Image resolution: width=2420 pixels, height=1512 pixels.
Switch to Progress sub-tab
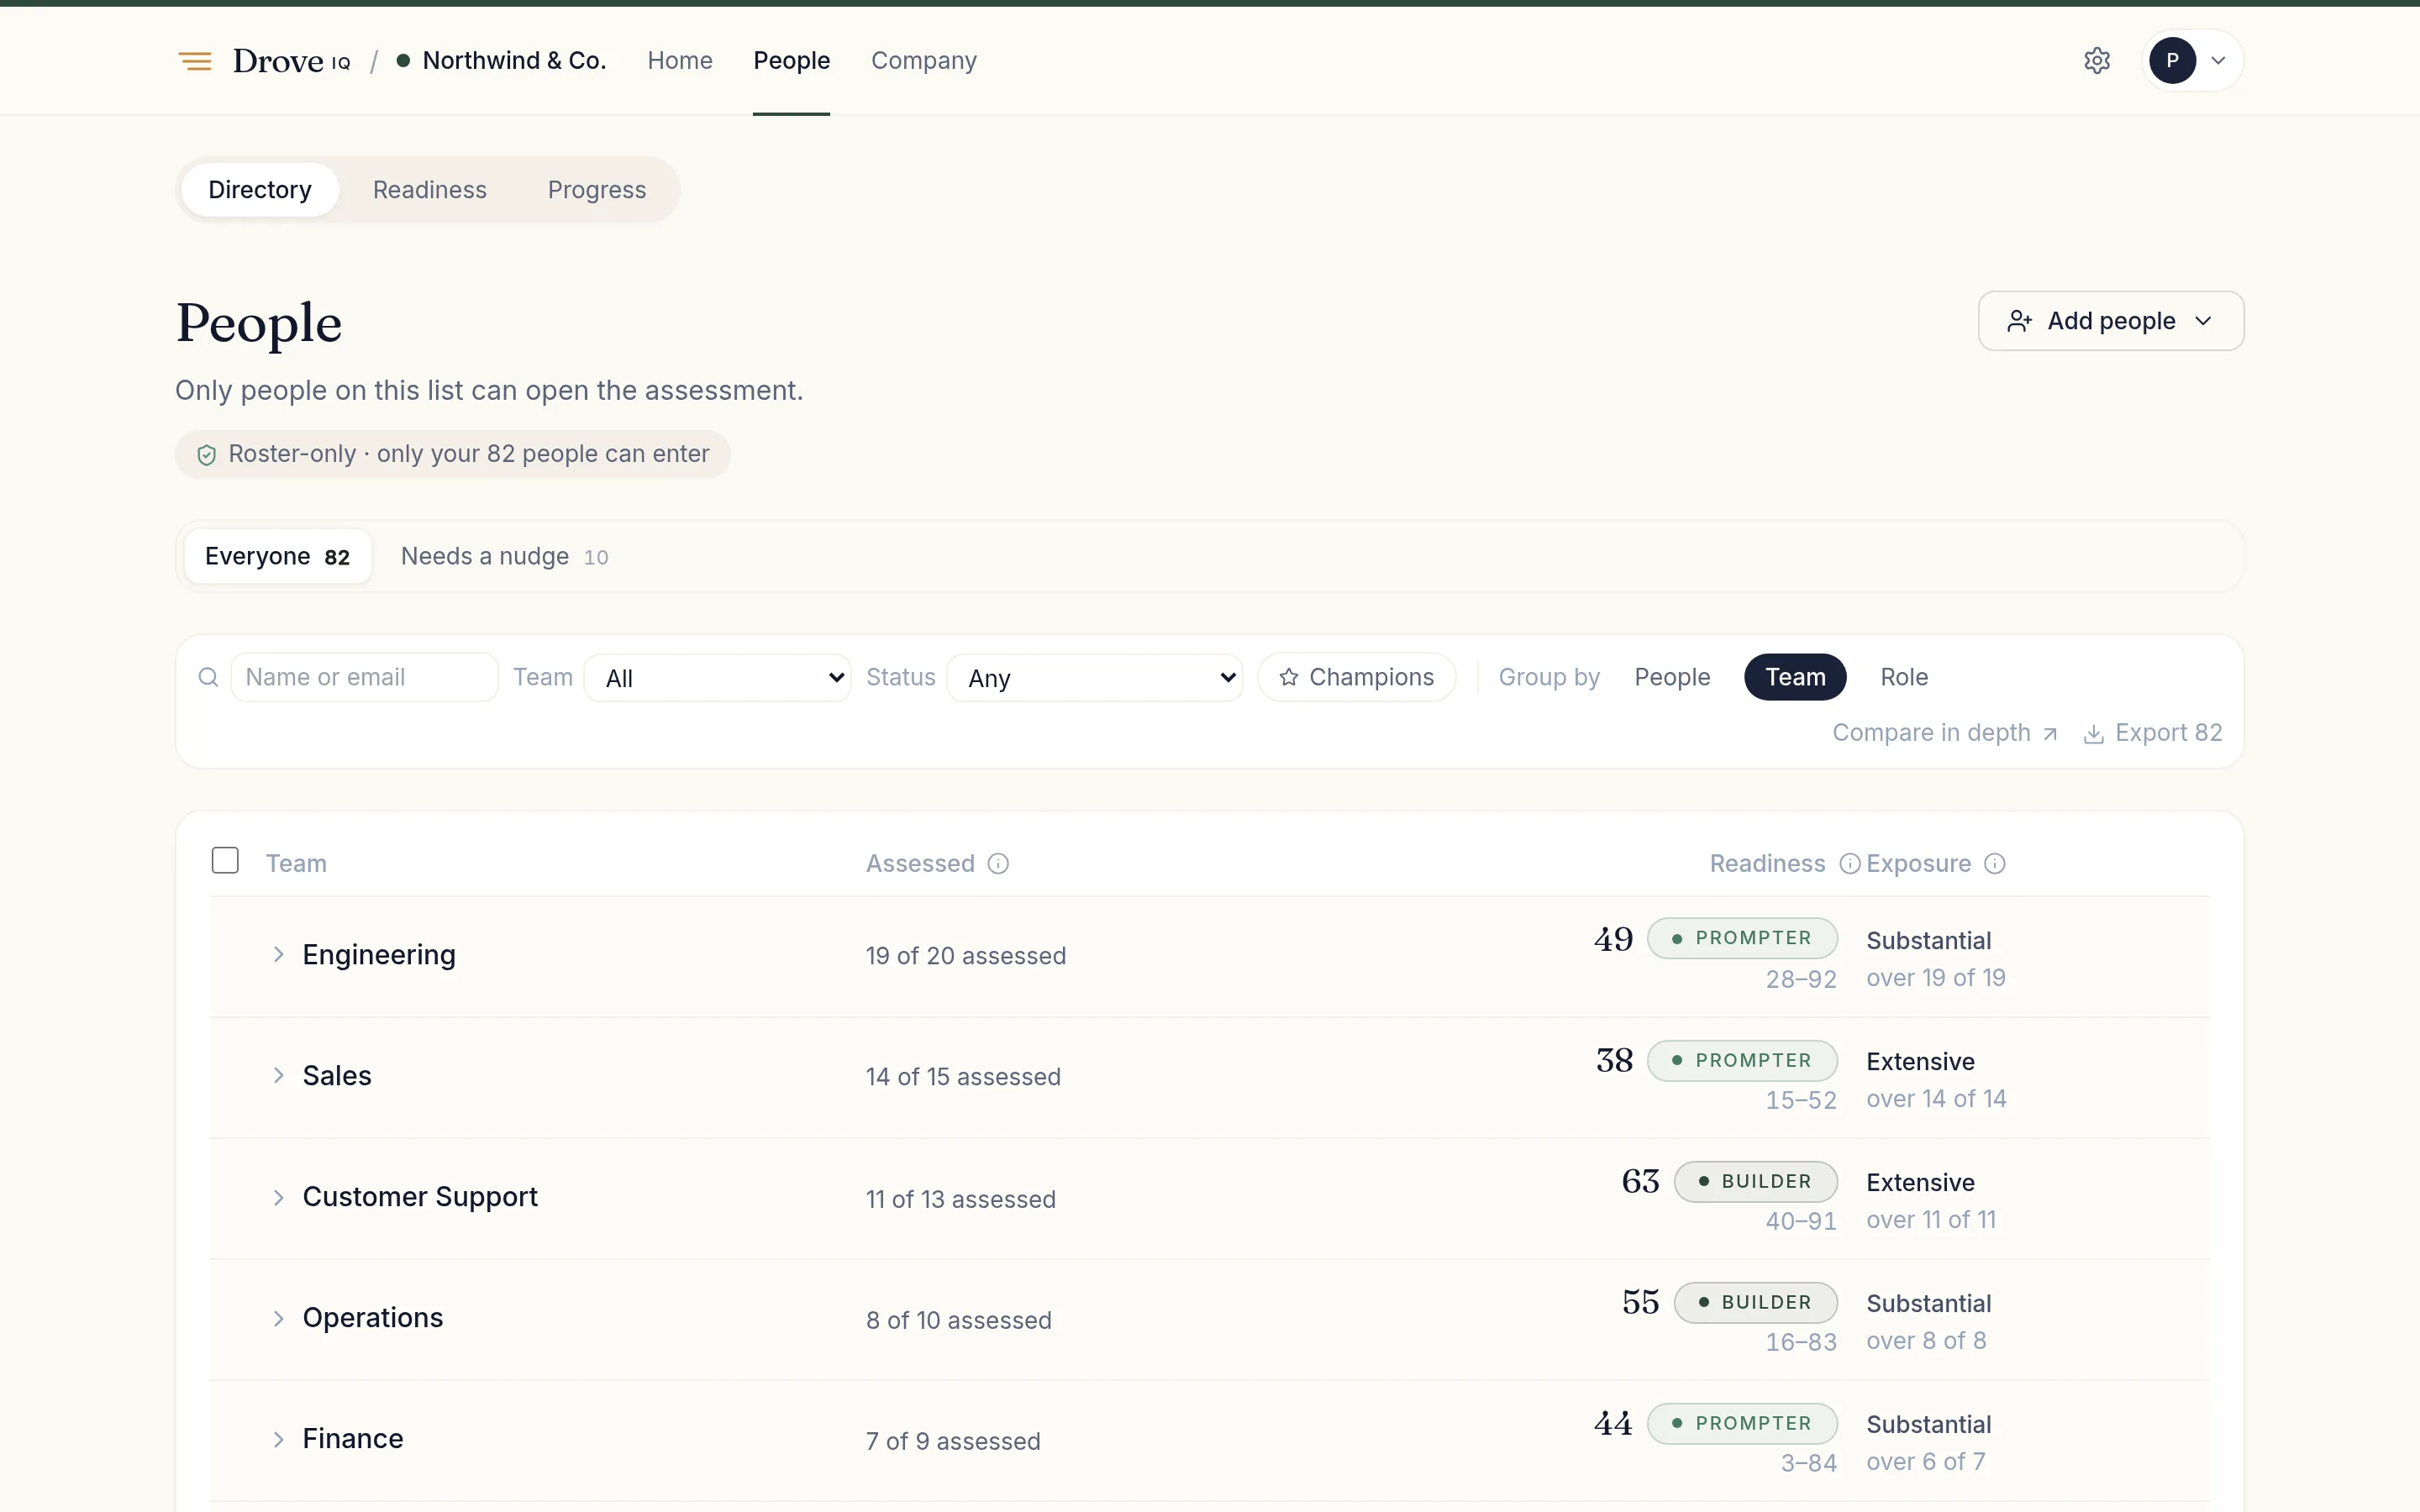click(x=597, y=190)
